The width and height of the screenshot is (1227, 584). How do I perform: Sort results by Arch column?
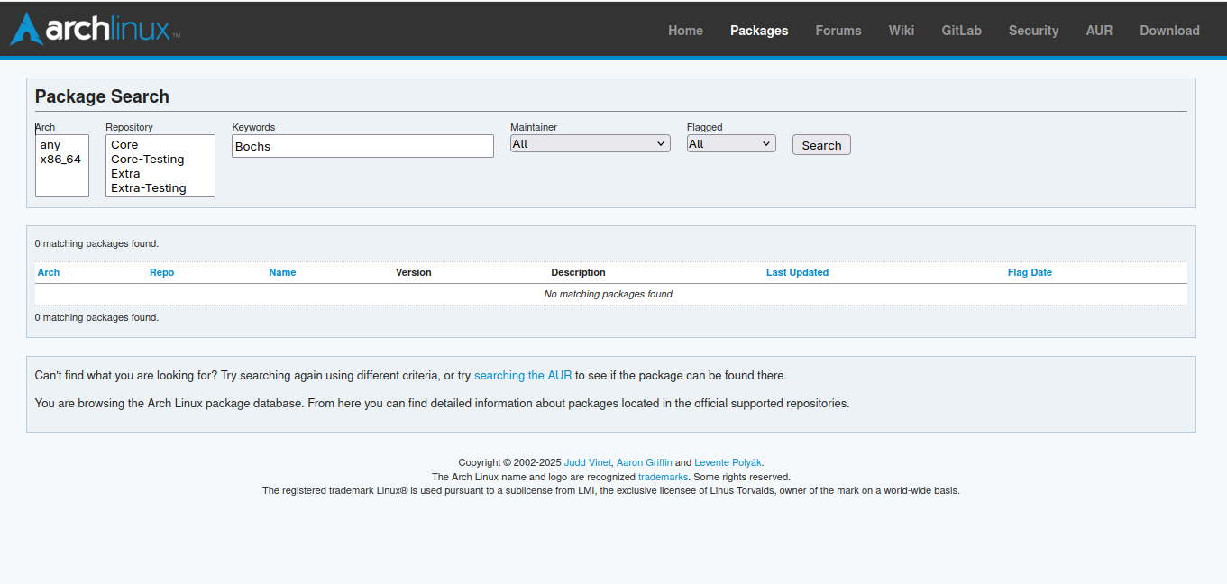(x=49, y=272)
